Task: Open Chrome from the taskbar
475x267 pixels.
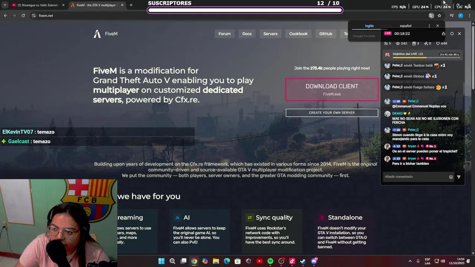Action: [x=194, y=261]
